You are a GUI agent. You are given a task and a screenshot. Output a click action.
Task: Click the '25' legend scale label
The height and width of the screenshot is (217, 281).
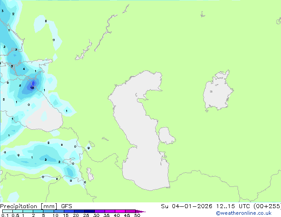(x=86, y=215)
